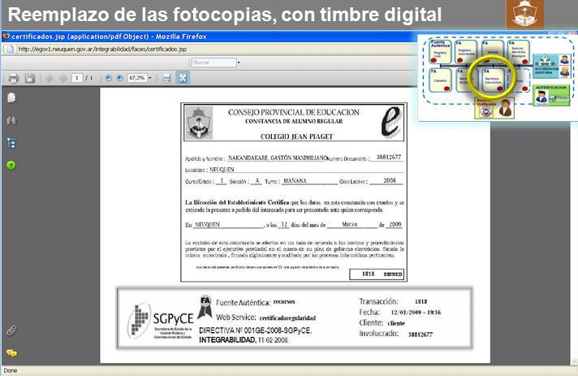578x376 pixels.
Task: Open the model tree panel in the sidebar
Action: (x=11, y=143)
